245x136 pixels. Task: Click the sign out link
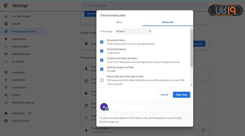114,122
